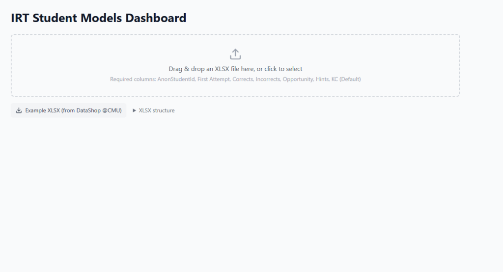Click the 'XLSX structure' summary label

pos(156,110)
